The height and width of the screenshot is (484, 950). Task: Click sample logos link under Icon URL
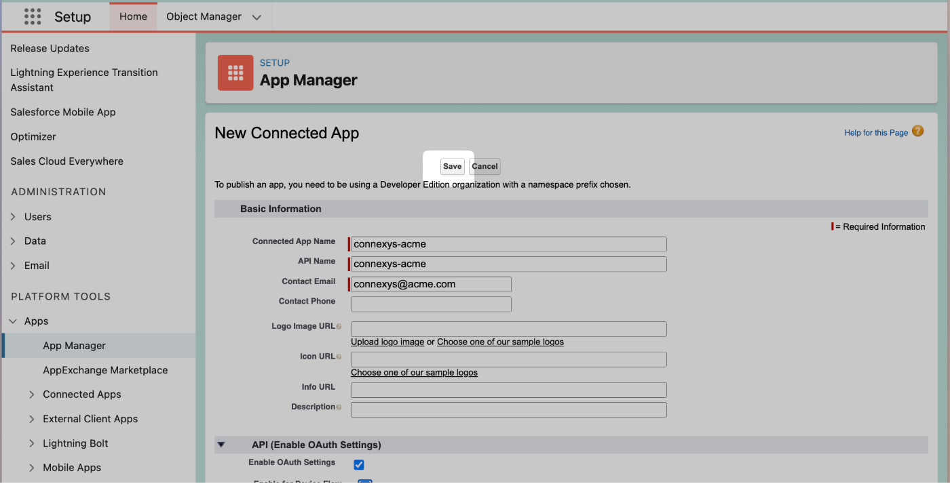pyautogui.click(x=414, y=372)
